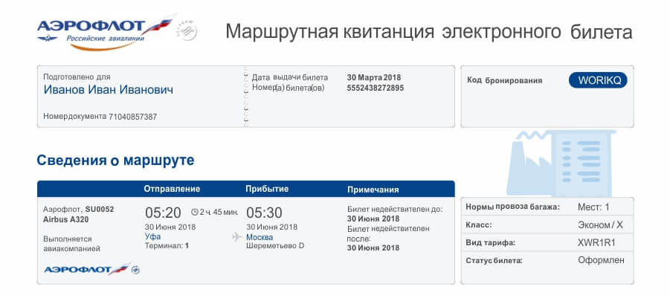This screenshot has height=298, width=670.
Task: Click the airplane icon beside Москва
Action: tap(237, 236)
